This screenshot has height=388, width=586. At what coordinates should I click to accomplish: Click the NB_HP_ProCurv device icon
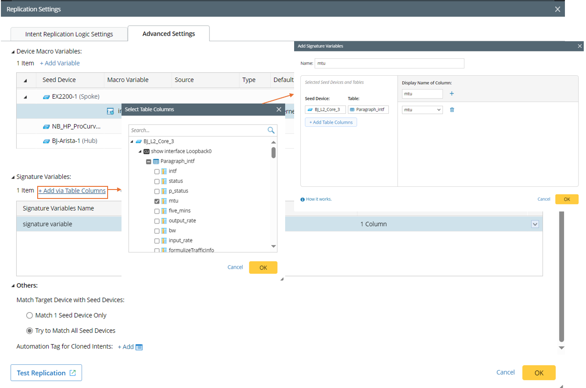pos(46,126)
